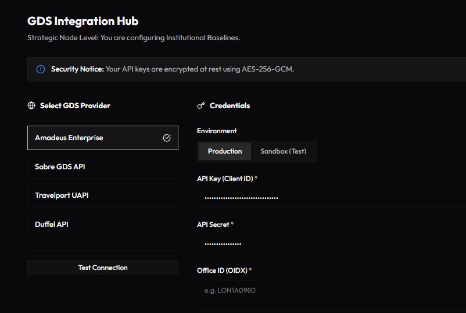Viewport: 466px width, 313px height.
Task: Click the 'Environment' label
Action: click(x=217, y=131)
